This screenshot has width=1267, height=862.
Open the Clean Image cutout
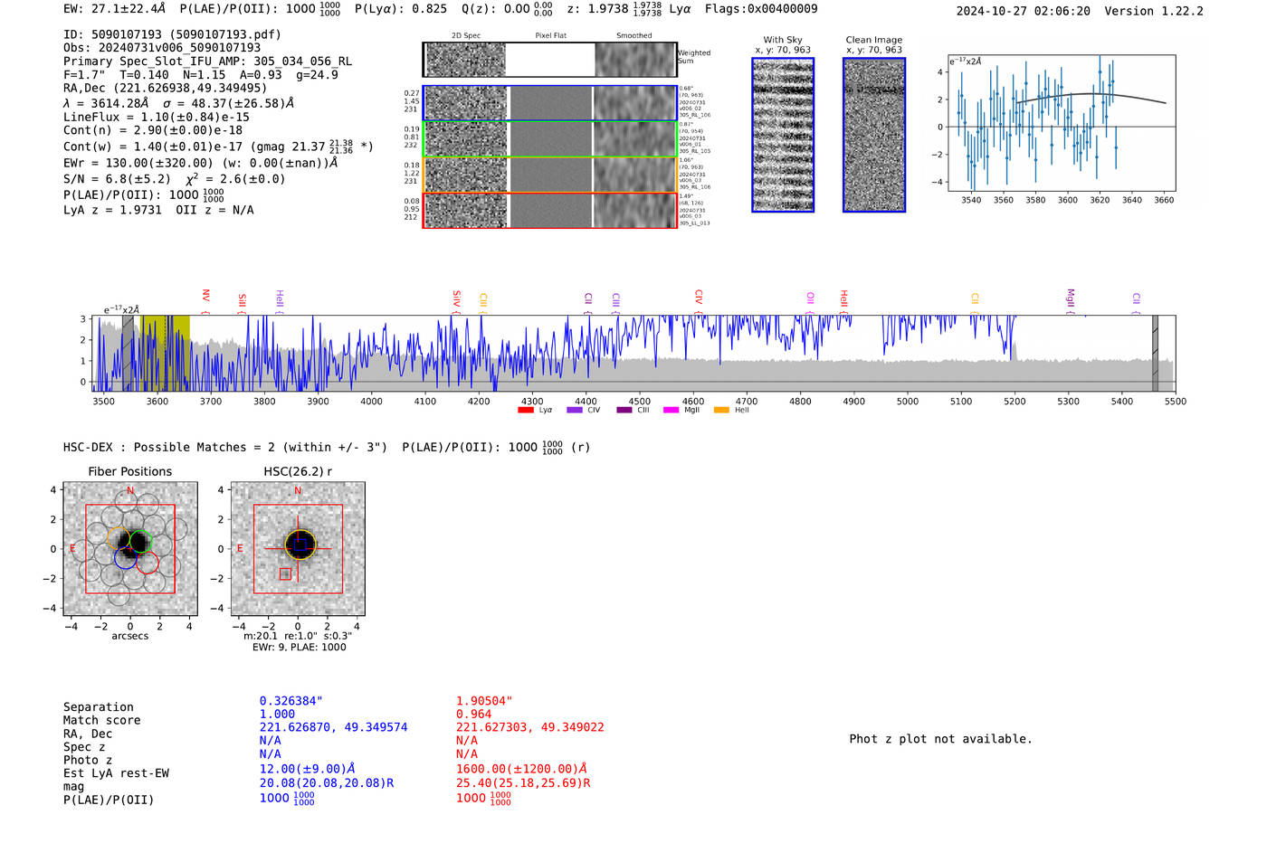pos(874,135)
